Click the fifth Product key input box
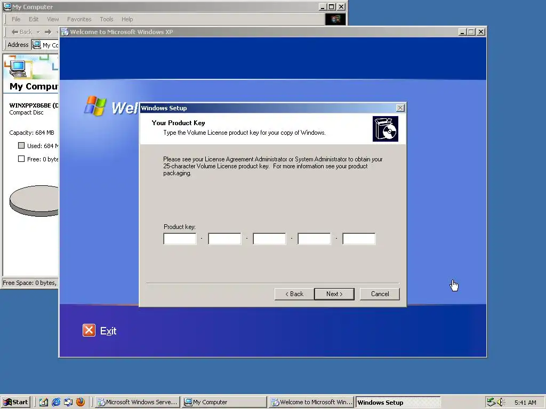The width and height of the screenshot is (546, 409). (x=359, y=239)
